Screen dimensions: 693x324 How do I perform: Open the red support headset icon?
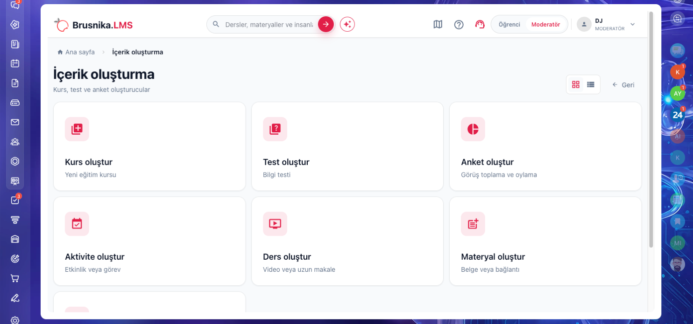[x=480, y=24]
